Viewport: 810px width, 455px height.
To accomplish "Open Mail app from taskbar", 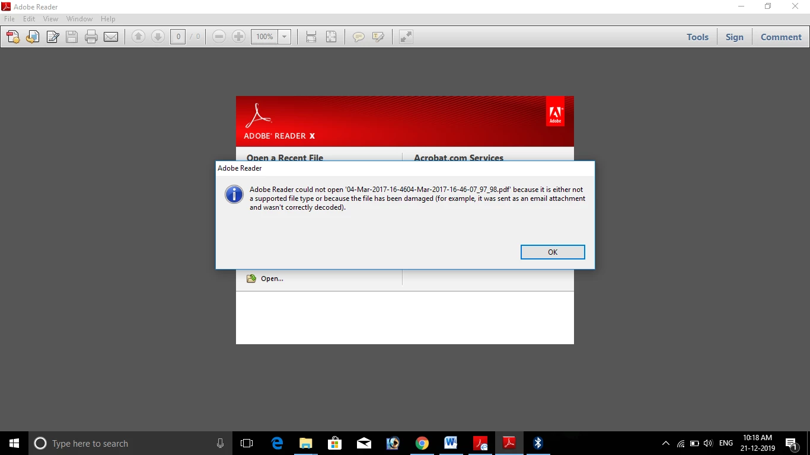I will click(x=363, y=443).
